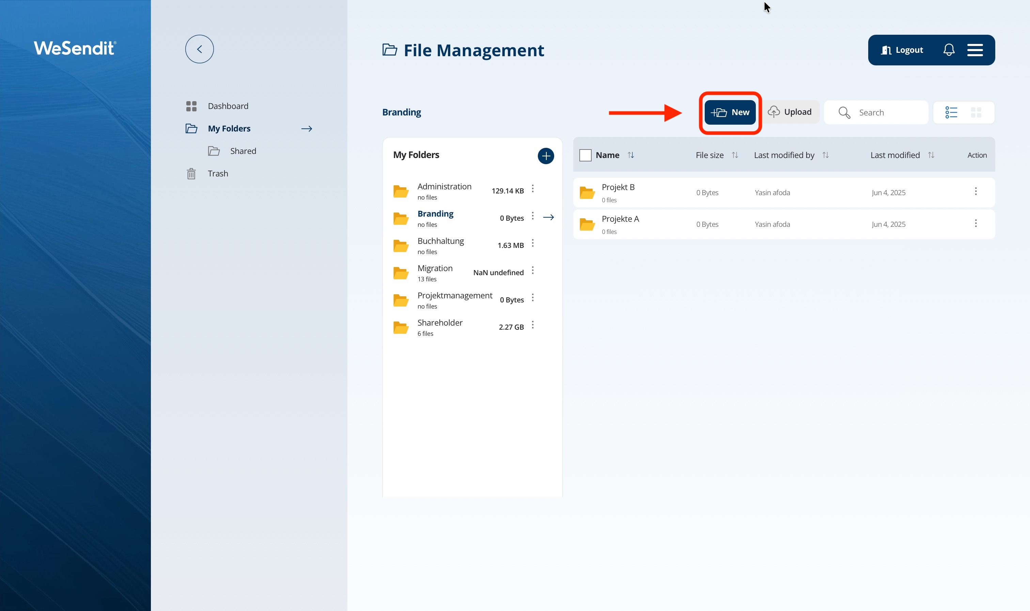Image resolution: width=1030 pixels, height=611 pixels.
Task: Open notifications bell icon
Action: 949,50
